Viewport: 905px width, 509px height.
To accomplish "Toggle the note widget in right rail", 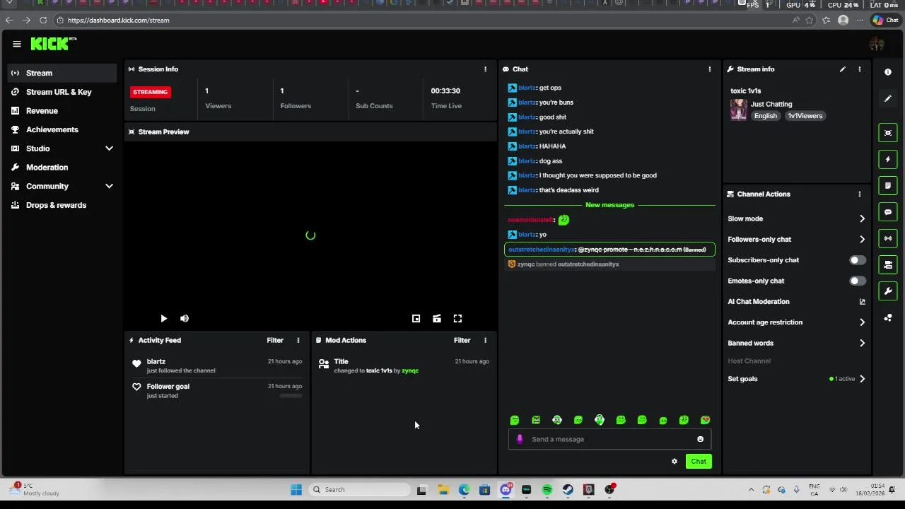I will (x=888, y=186).
